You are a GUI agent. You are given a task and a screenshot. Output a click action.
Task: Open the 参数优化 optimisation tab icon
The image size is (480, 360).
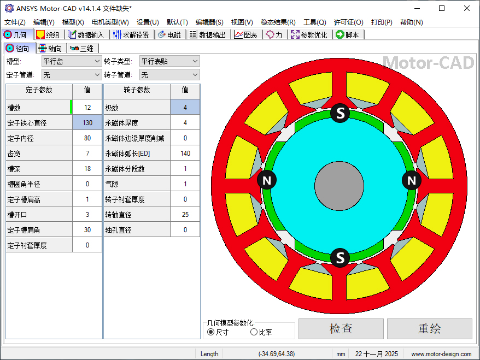pos(295,34)
